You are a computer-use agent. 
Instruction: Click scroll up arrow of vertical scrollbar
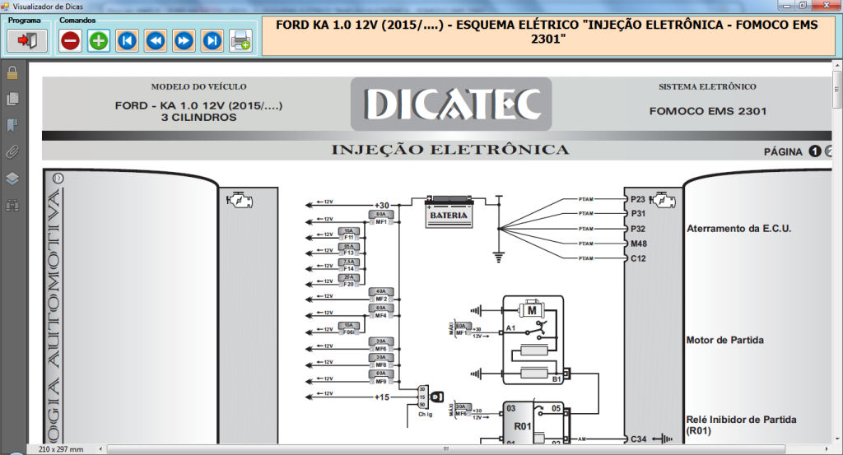coord(836,66)
